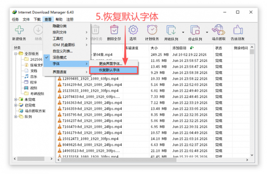Open Arrange files (排列文件) submenu

click(67, 32)
